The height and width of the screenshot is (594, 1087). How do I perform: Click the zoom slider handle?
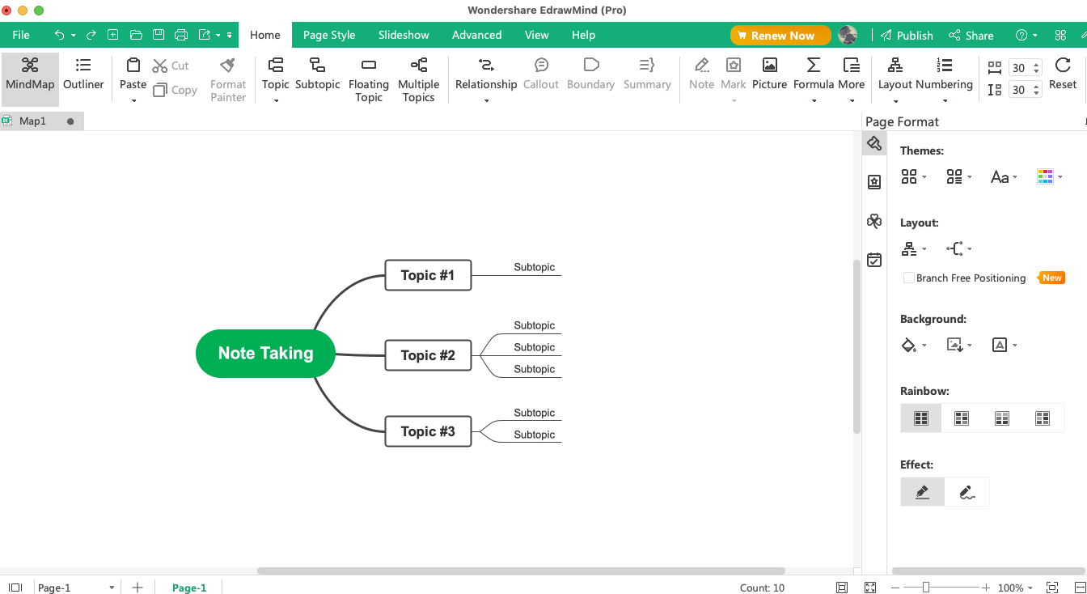(926, 588)
